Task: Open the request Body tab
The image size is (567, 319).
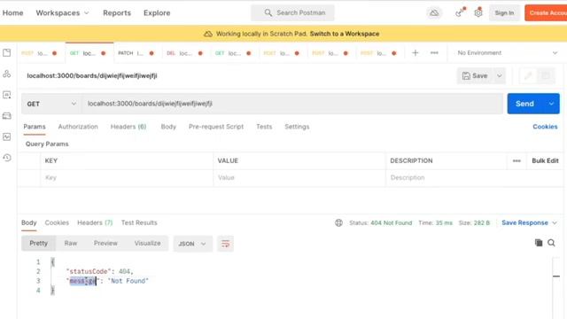Action: tap(168, 127)
